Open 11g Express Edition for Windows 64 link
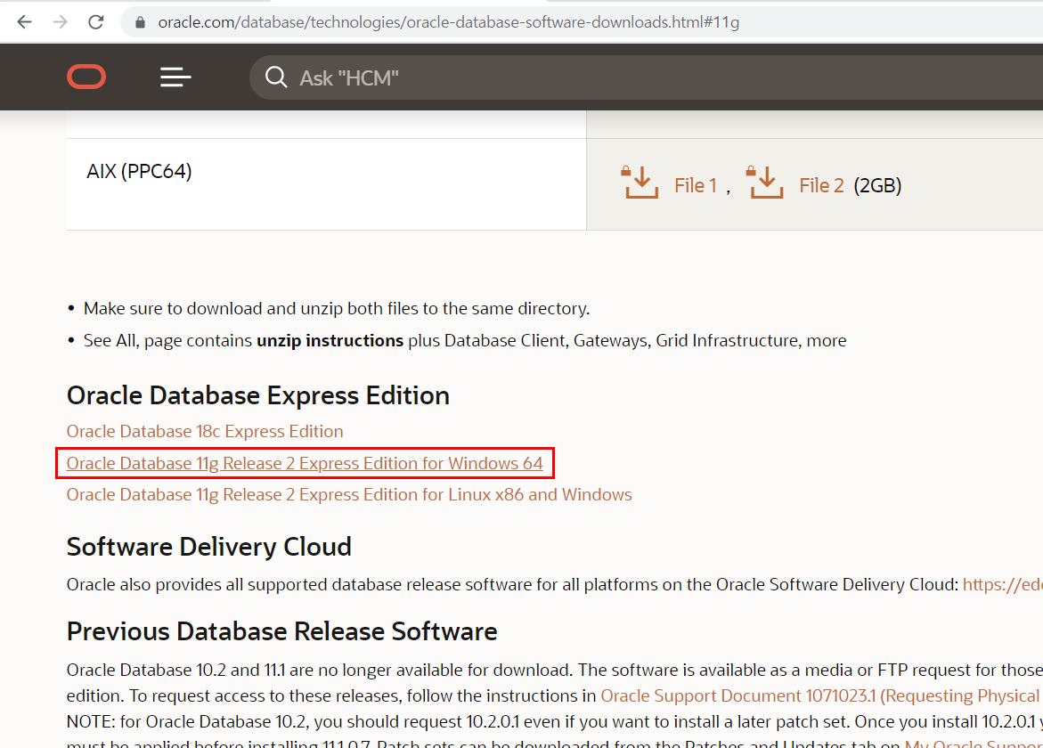The height and width of the screenshot is (748, 1043). (x=305, y=463)
